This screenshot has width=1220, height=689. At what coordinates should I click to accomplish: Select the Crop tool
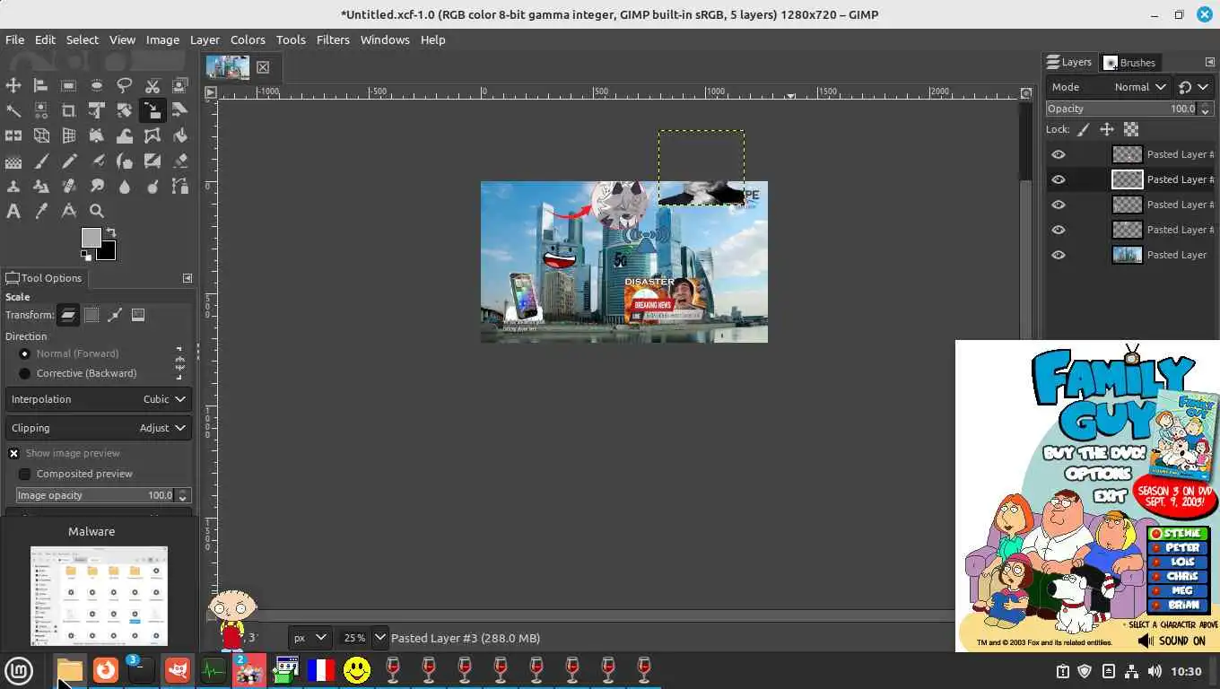click(69, 110)
